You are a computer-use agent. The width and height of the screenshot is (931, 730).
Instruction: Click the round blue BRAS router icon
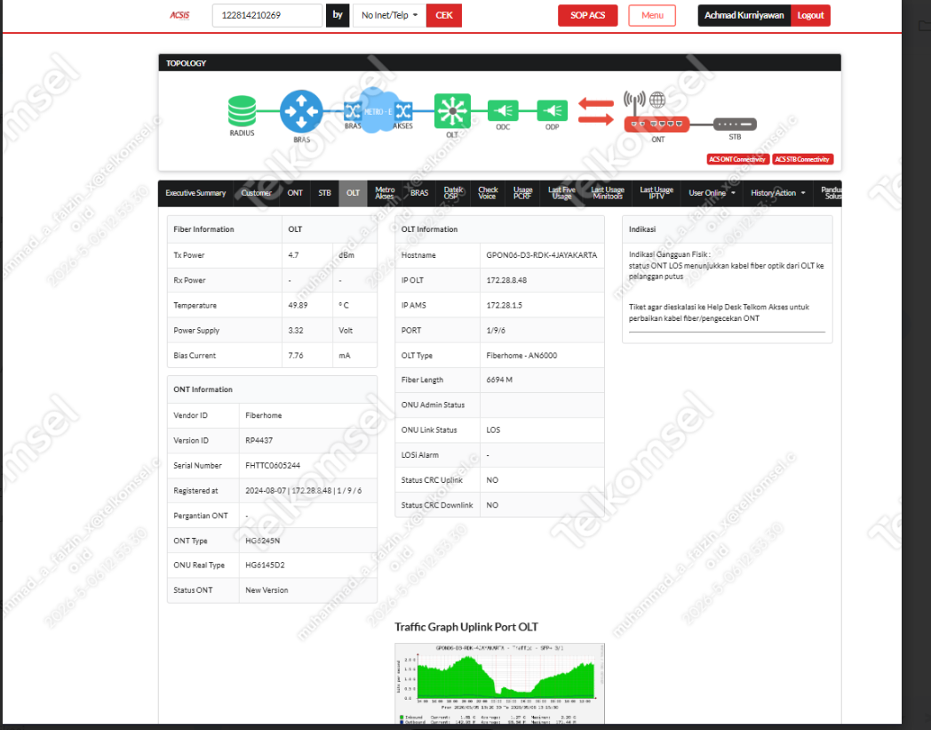tap(301, 111)
